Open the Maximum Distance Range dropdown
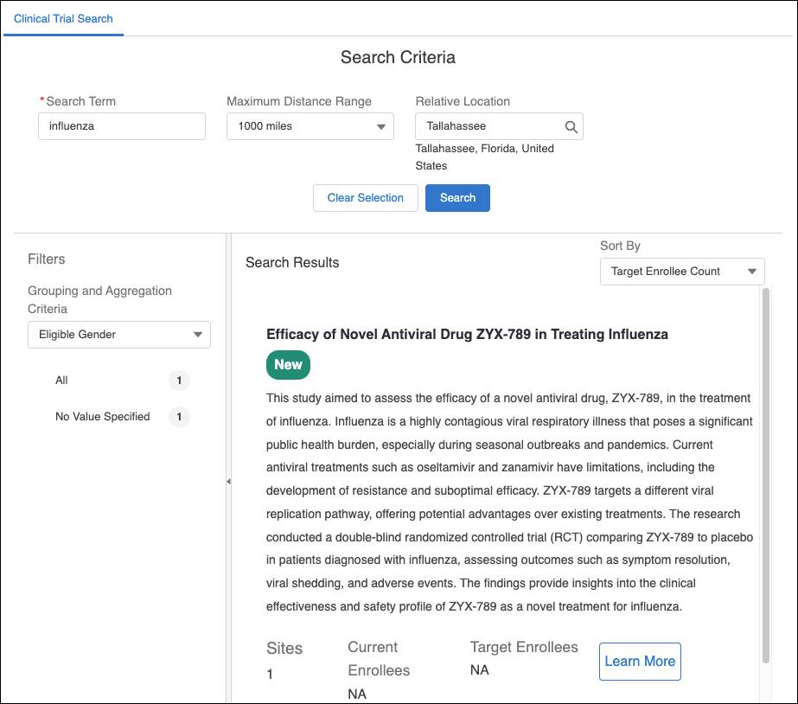The width and height of the screenshot is (798, 704). [310, 126]
